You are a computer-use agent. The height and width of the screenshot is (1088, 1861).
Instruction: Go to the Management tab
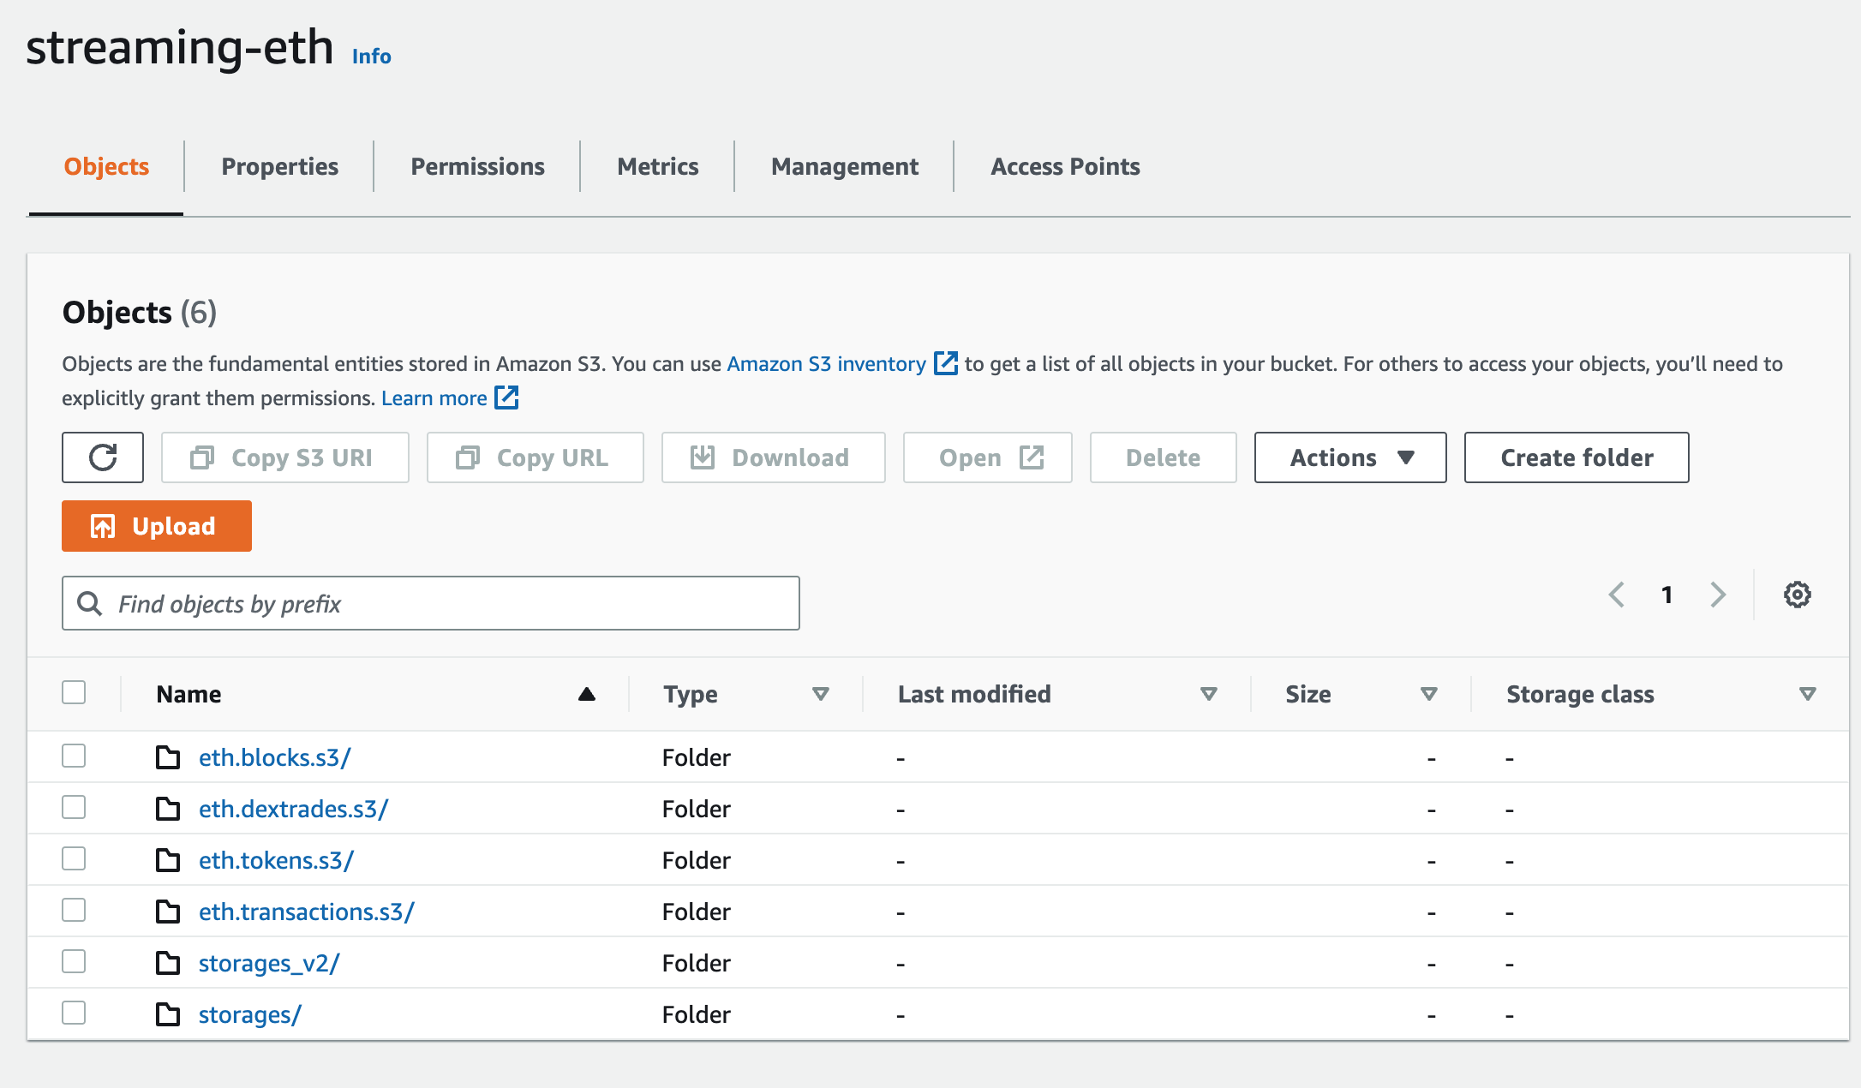pyautogui.click(x=844, y=166)
